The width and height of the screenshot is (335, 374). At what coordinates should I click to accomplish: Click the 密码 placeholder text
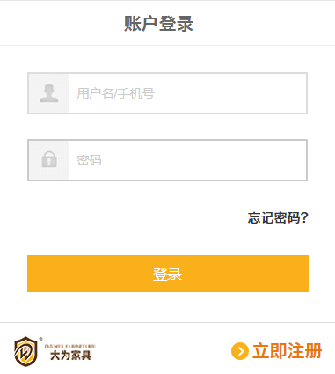click(x=89, y=160)
